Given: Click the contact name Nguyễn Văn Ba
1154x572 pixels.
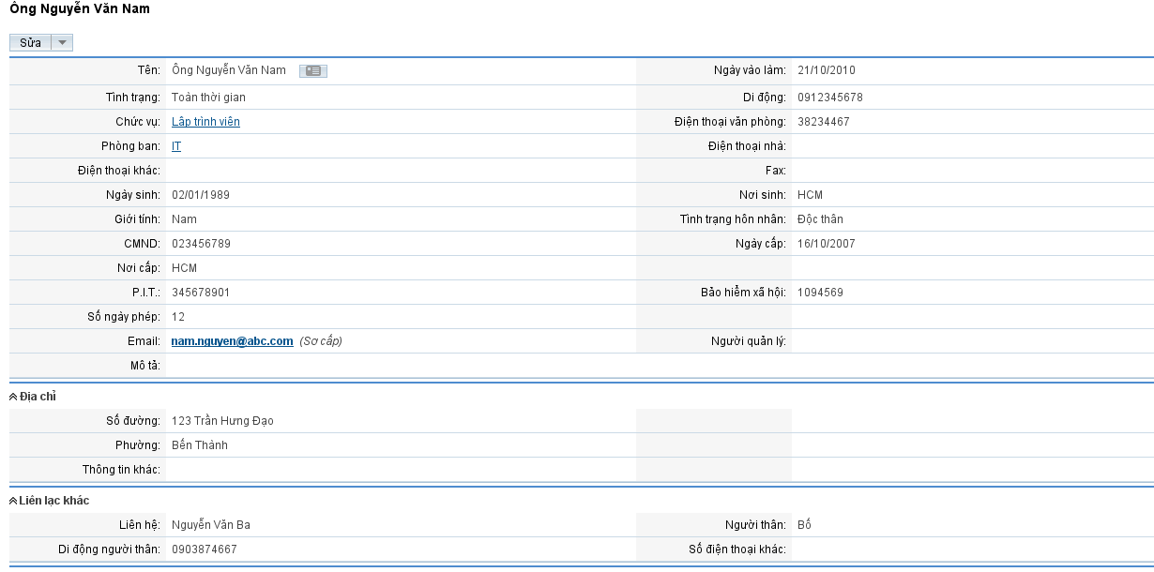Looking at the screenshot, I should coord(210,525).
